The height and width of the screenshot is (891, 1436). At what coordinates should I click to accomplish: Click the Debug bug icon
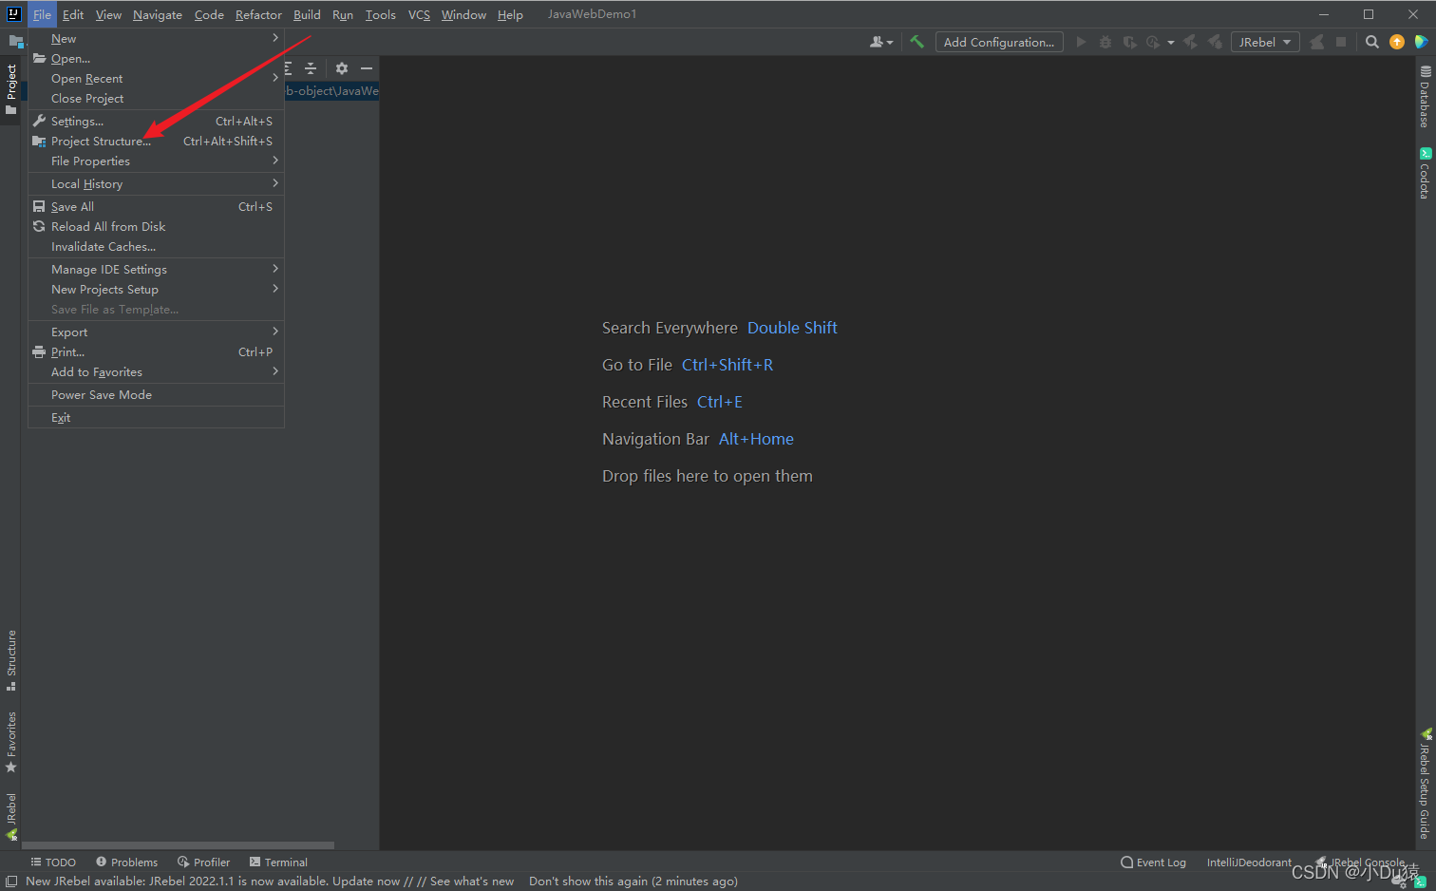coord(1105,42)
